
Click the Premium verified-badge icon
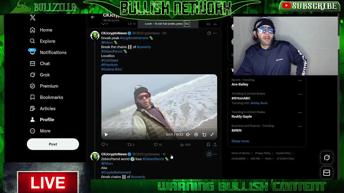pyautogui.click(x=33, y=86)
